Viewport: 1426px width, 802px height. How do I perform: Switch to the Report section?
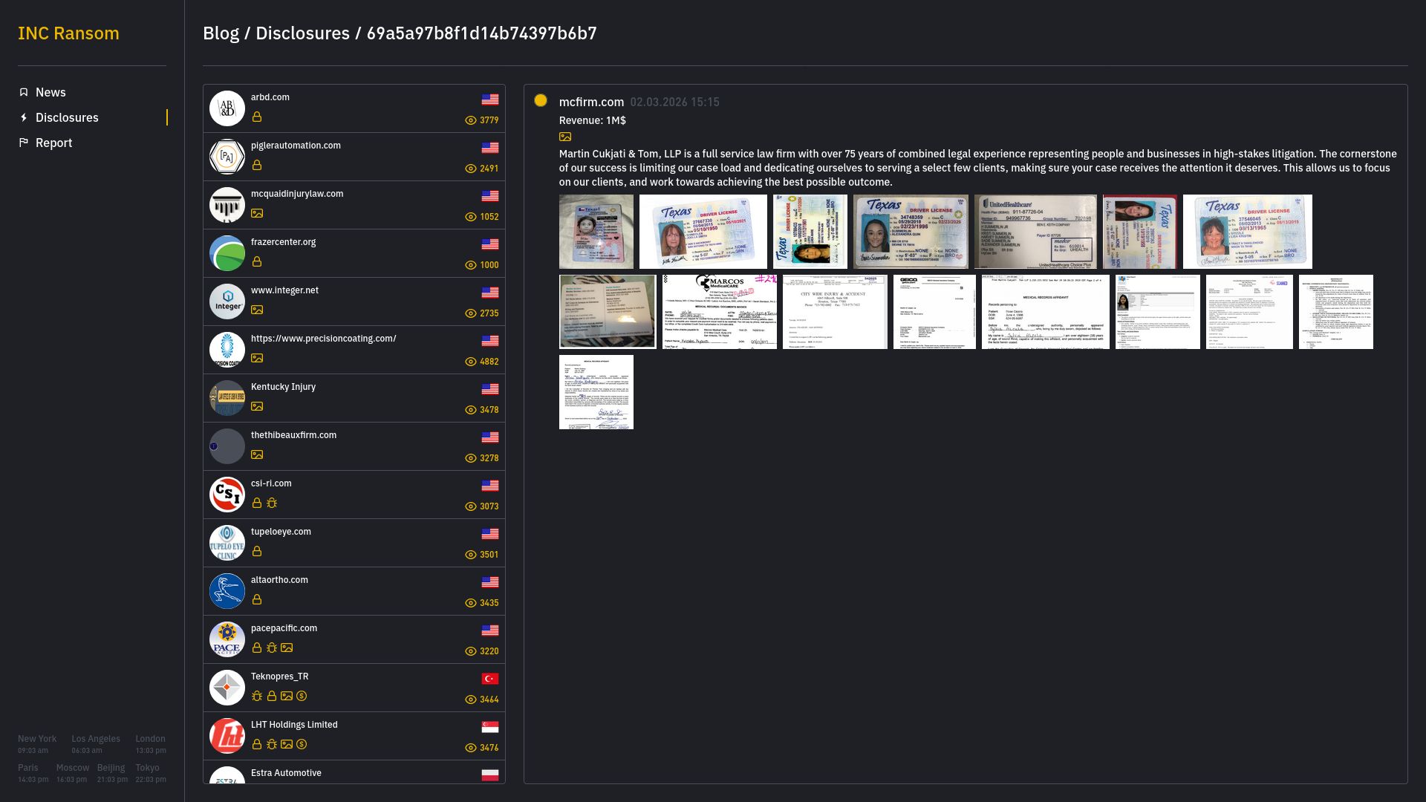click(x=54, y=143)
